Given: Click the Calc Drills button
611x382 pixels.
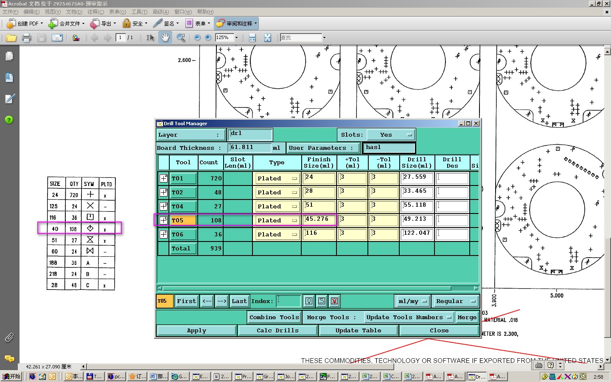Looking at the screenshot, I should point(277,330).
